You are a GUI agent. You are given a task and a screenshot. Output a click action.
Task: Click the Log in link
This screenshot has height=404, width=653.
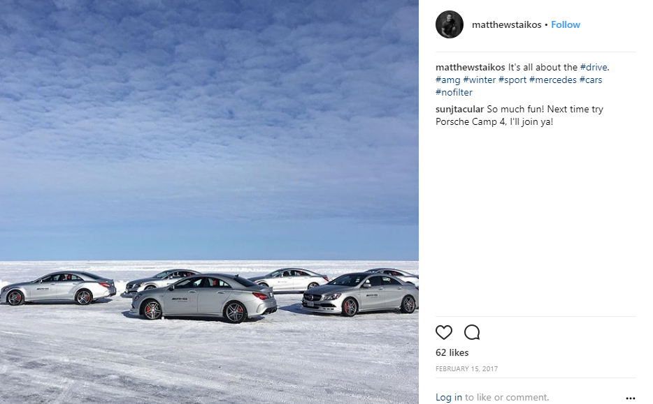click(x=449, y=397)
